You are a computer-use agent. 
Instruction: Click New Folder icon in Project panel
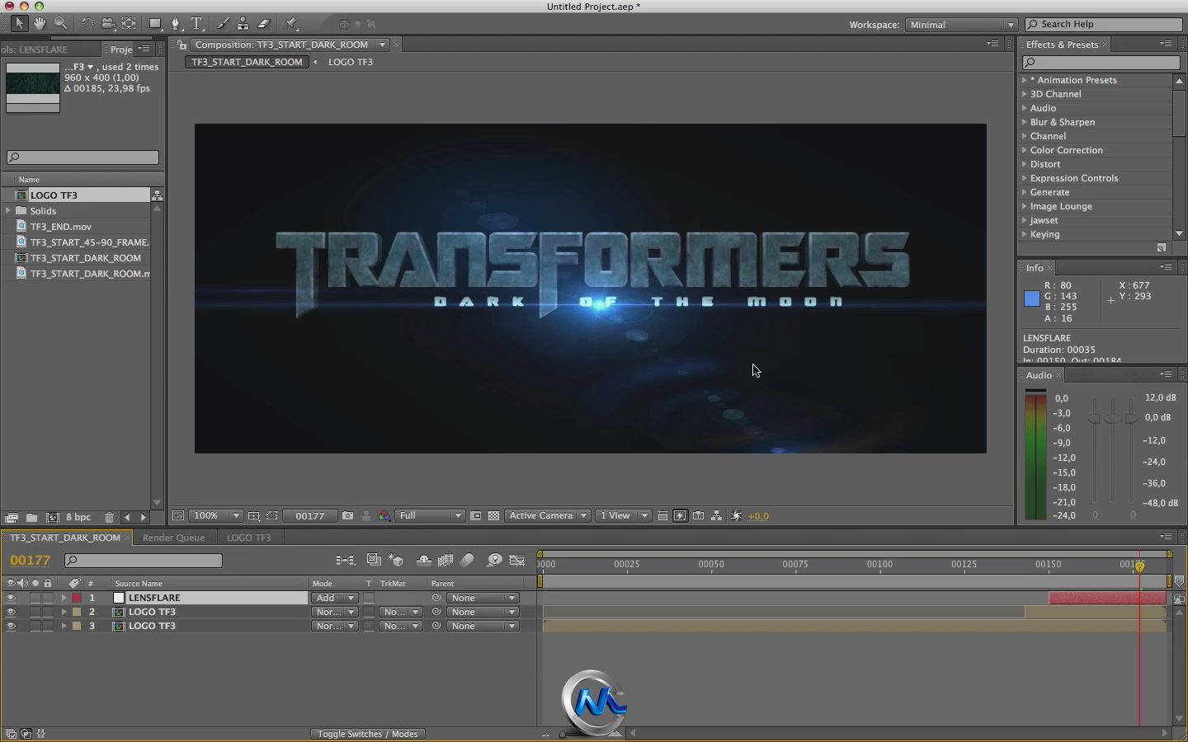(31, 518)
